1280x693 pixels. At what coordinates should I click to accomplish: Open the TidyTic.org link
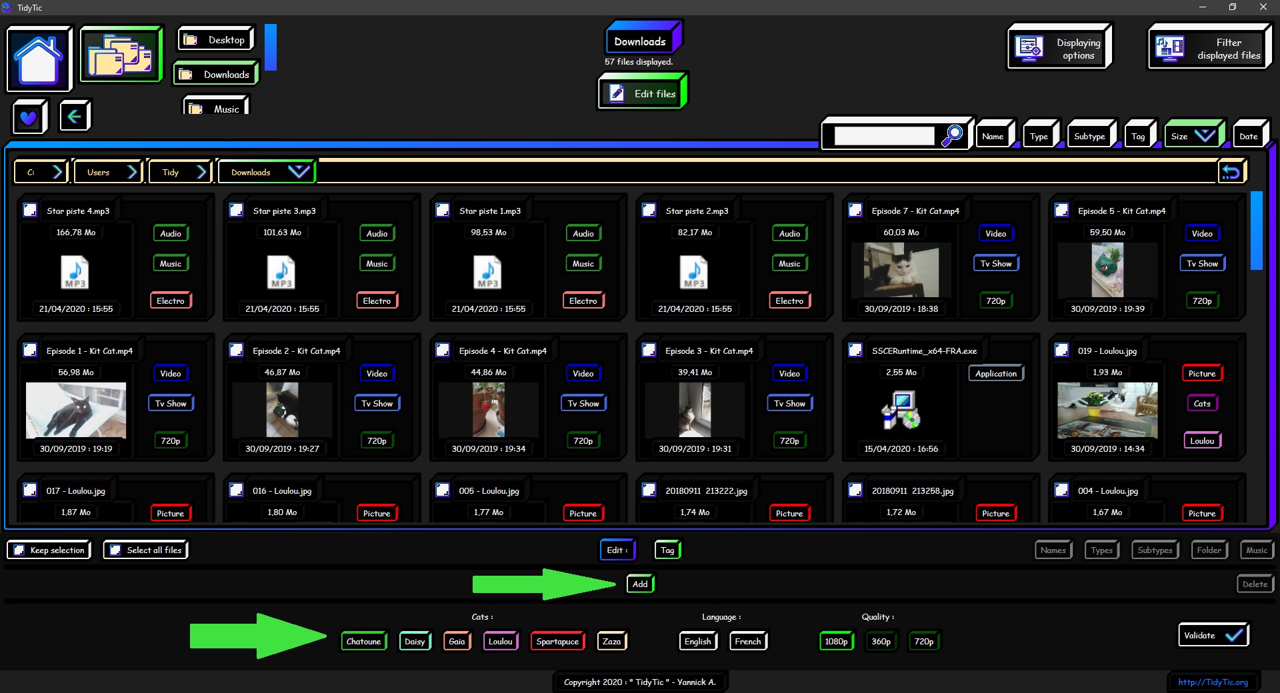[x=1213, y=682]
